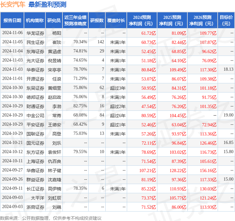Select the 华鑫证券 institution cell

pyautogui.click(x=35, y=170)
